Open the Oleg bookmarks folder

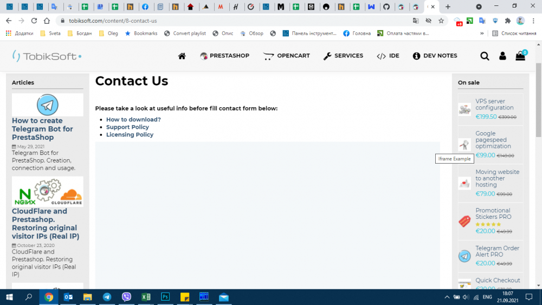(108, 34)
